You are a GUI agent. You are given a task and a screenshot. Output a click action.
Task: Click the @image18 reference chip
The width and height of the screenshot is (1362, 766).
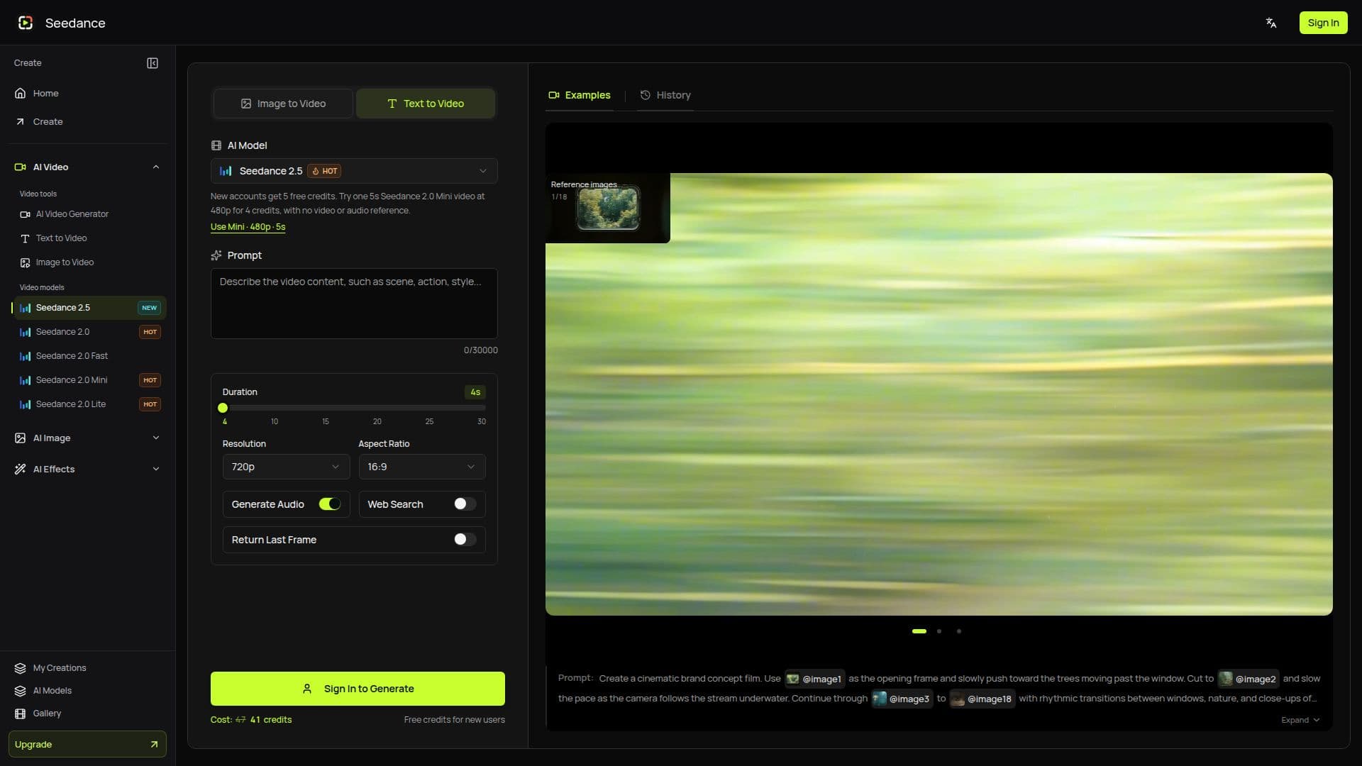[982, 699]
